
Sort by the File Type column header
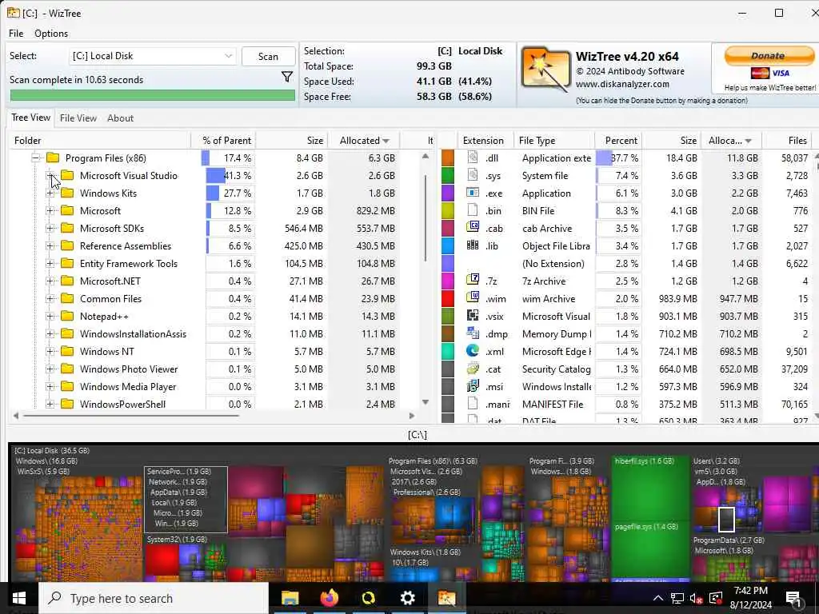pyautogui.click(x=553, y=141)
